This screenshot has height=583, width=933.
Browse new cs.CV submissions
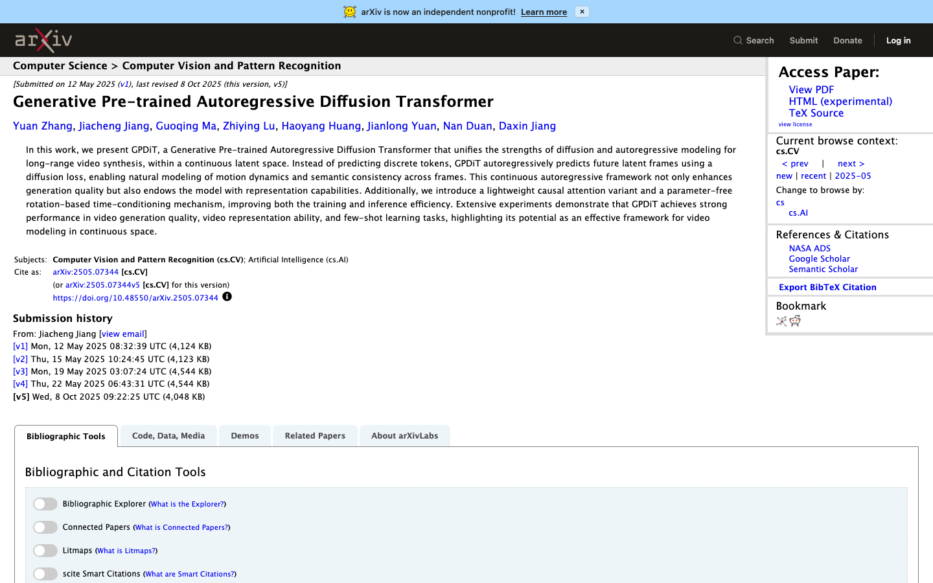[784, 176]
